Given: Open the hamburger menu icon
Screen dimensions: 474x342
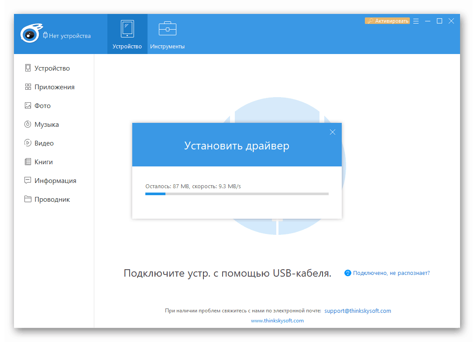Looking at the screenshot, I should pos(416,21).
